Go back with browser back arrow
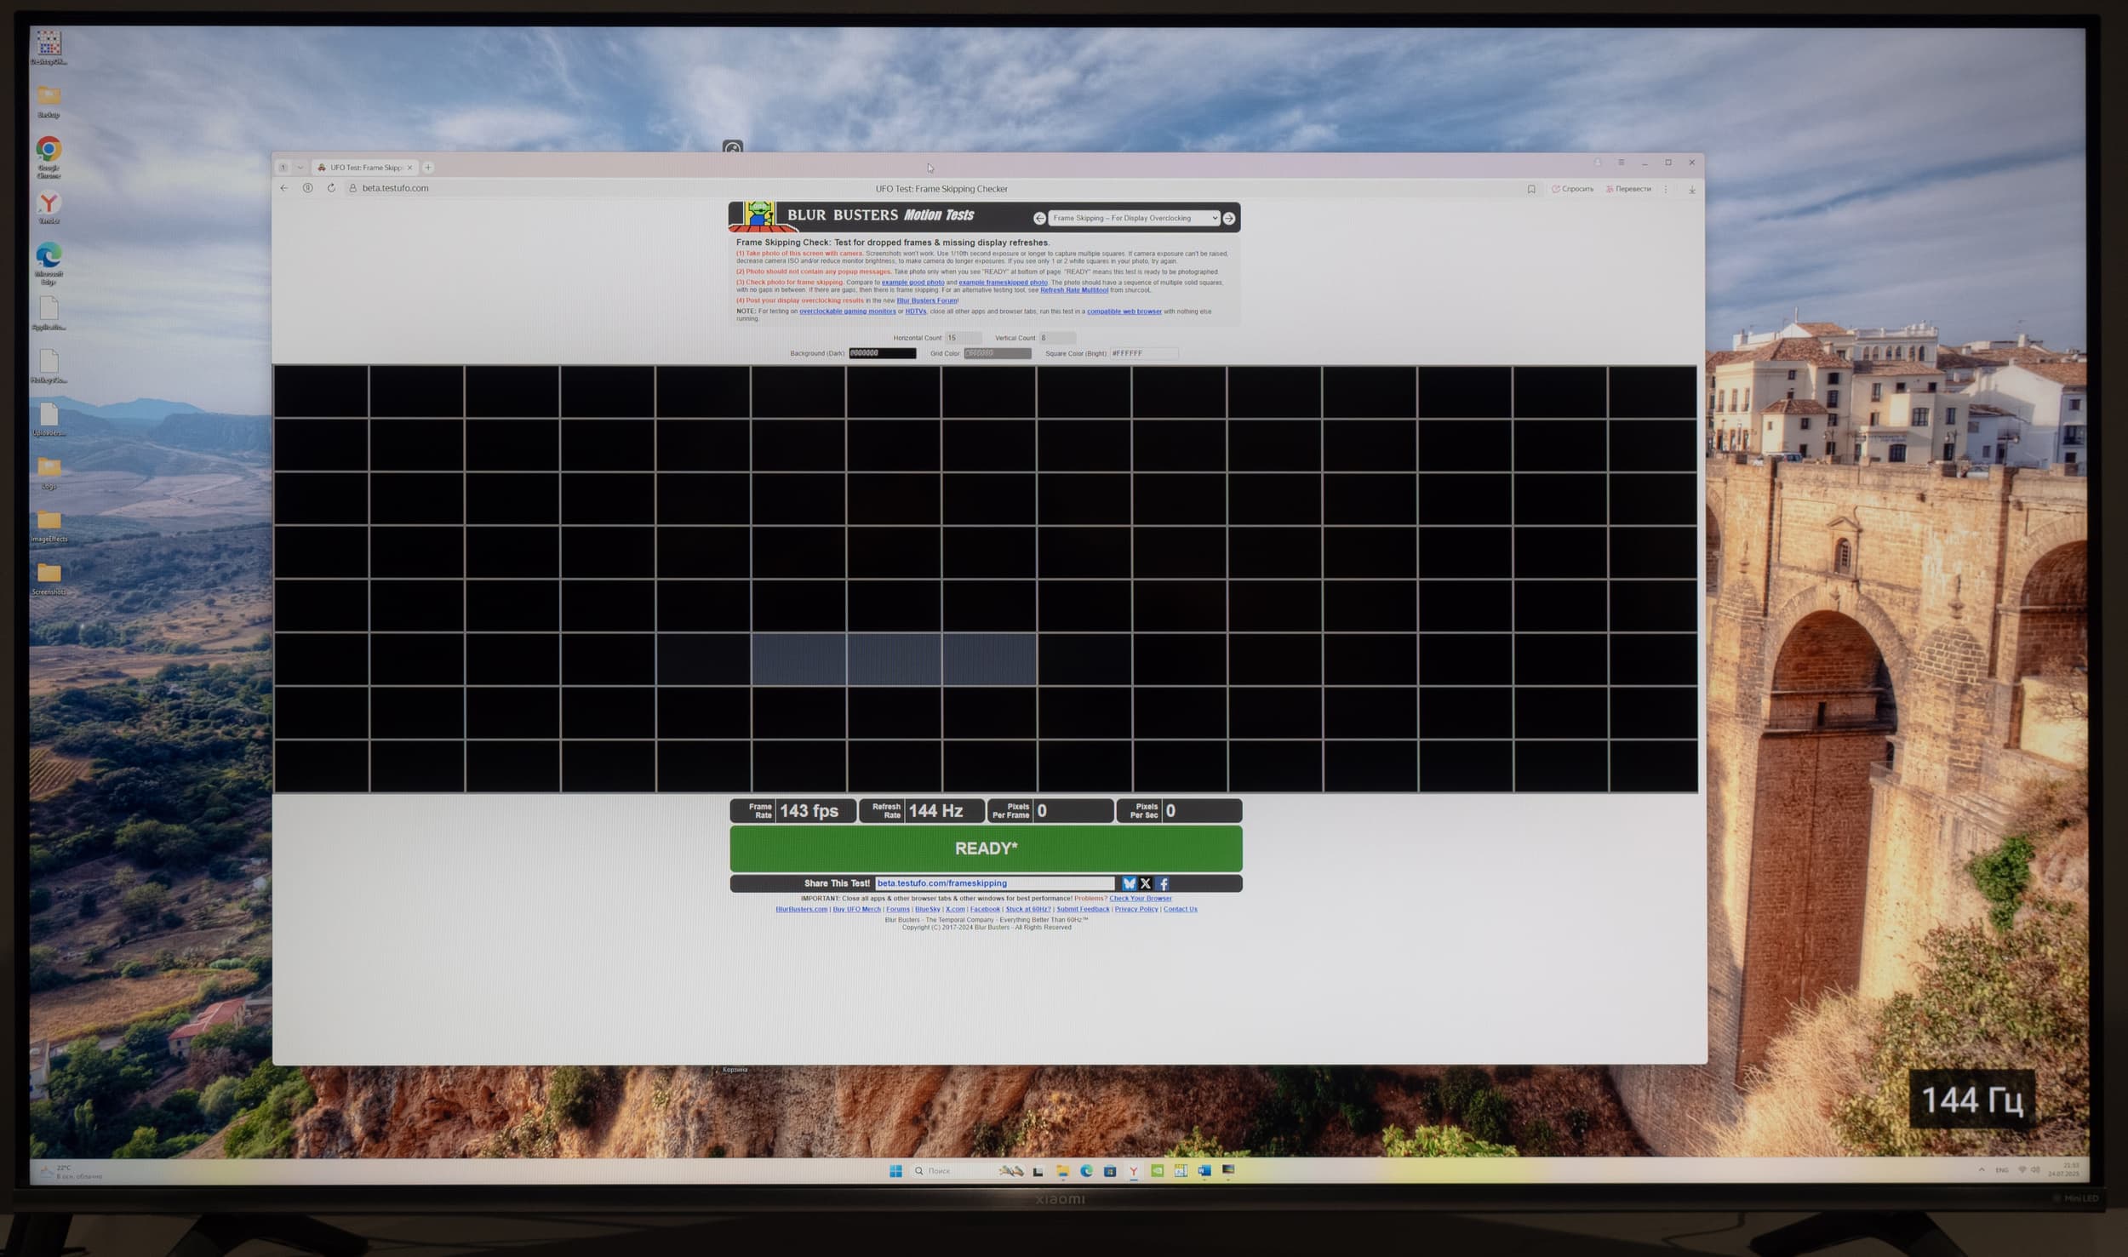2128x1257 pixels. pos(284,188)
